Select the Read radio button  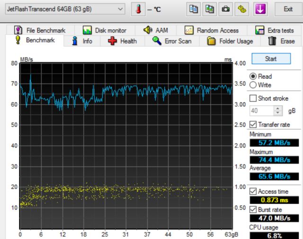(x=253, y=77)
